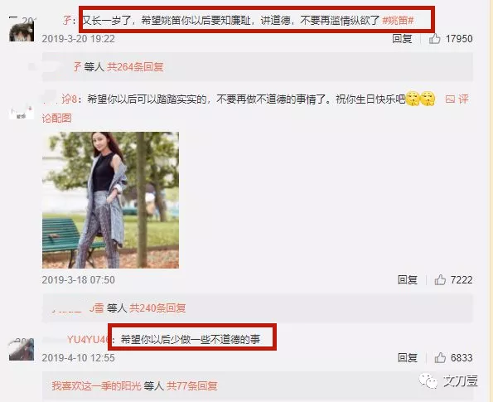Expand 共77条回复 replies
This screenshot has height=402, width=493.
click(x=191, y=385)
